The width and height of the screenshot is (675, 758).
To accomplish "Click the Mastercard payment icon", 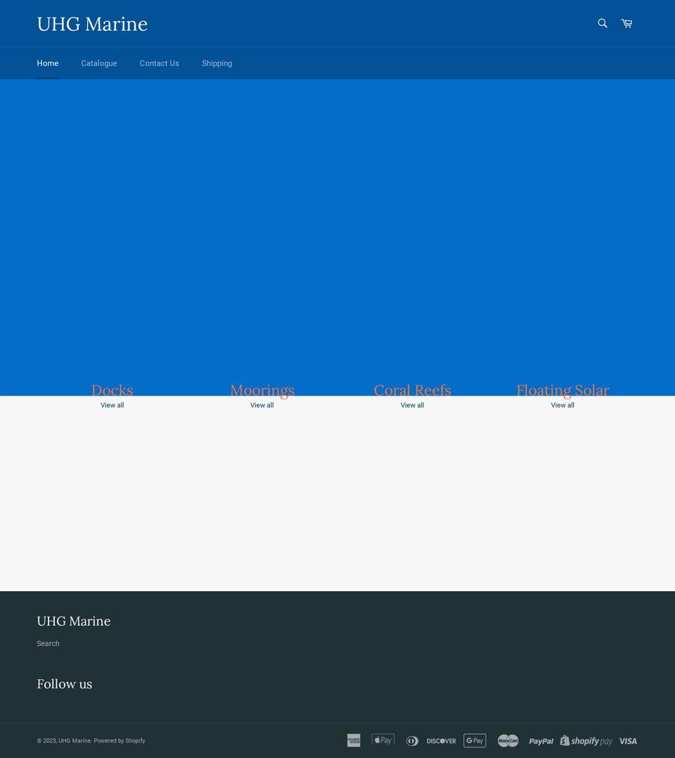I will click(508, 740).
